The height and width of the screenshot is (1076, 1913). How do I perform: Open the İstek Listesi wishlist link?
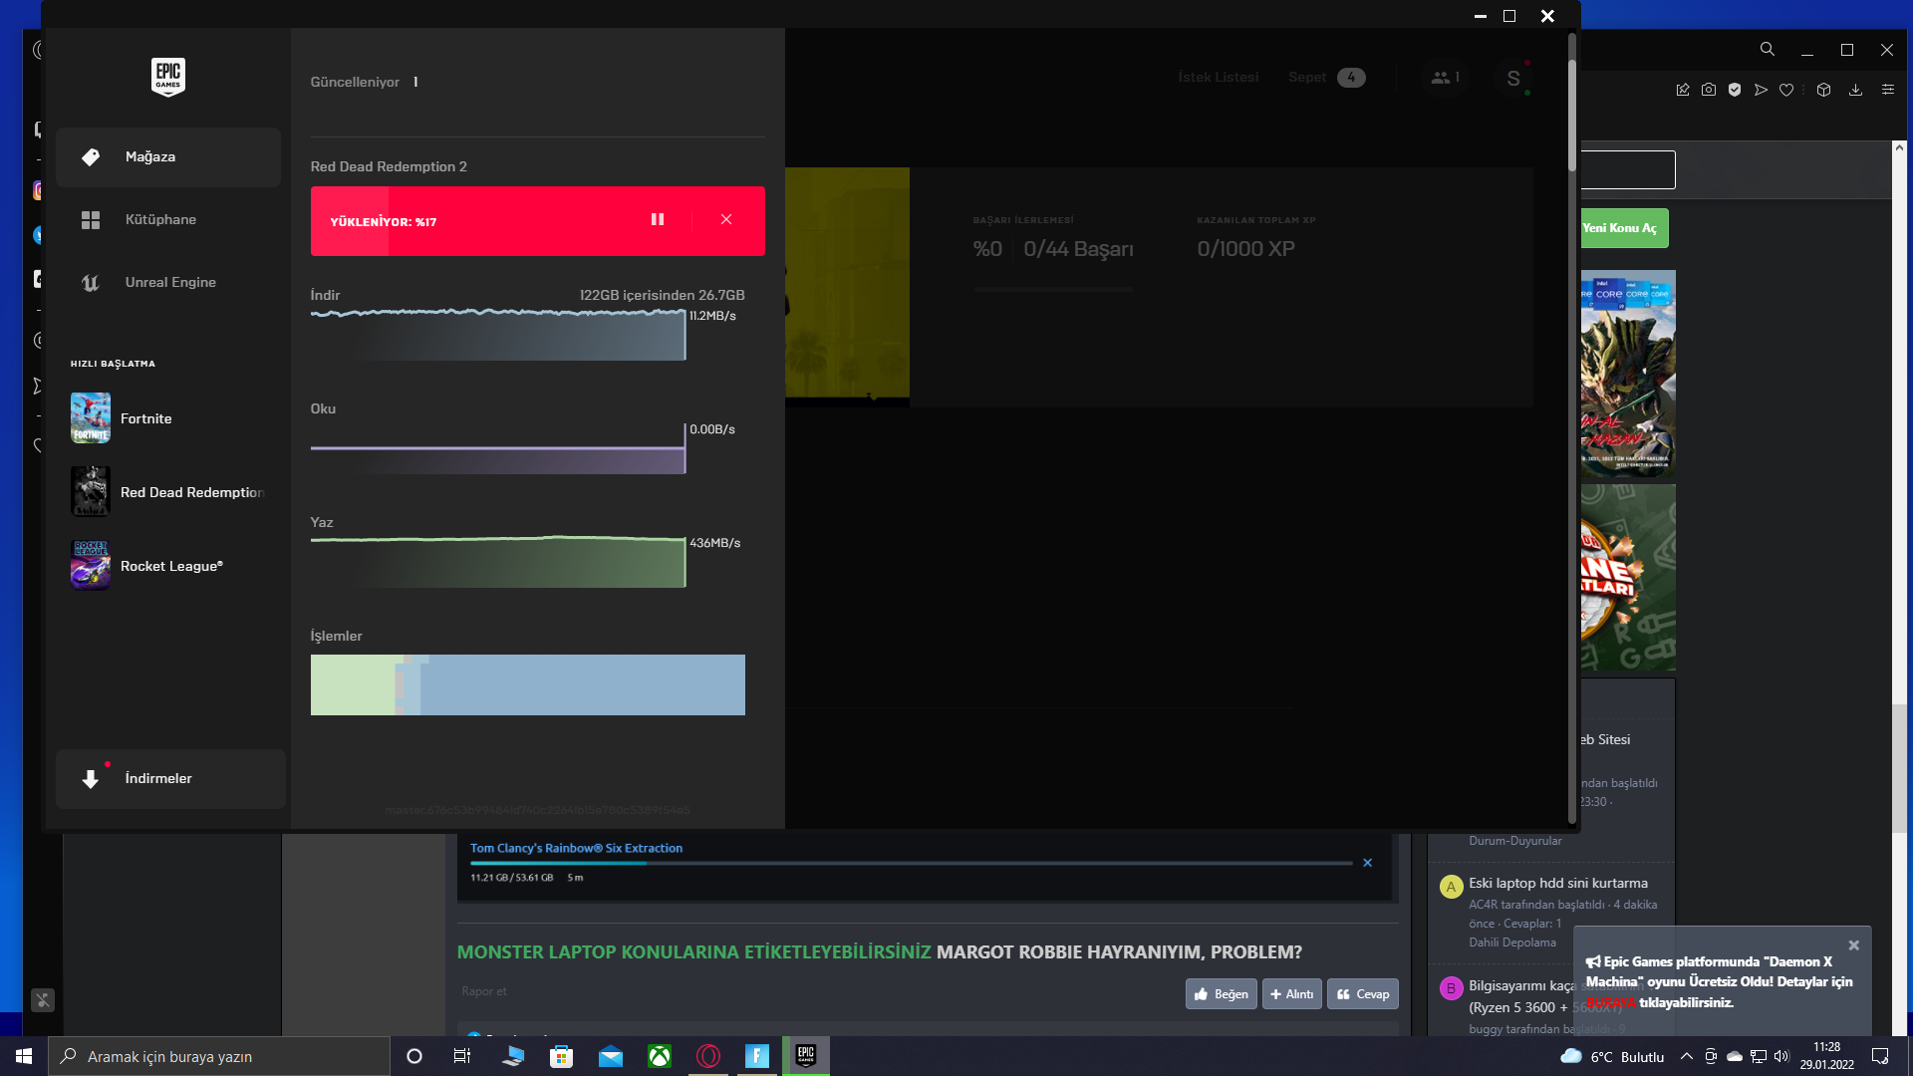1218,78
